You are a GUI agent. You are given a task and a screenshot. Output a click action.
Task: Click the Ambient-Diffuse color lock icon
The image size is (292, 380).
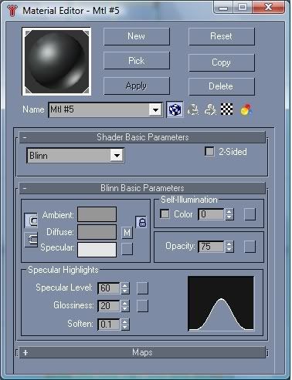point(141,222)
